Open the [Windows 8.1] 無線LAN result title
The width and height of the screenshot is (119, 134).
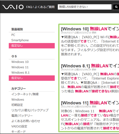click(x=90, y=66)
